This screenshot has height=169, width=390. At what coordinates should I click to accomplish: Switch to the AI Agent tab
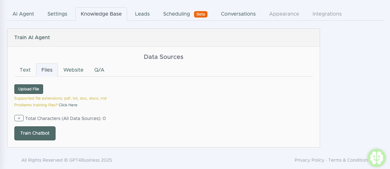coord(23,14)
